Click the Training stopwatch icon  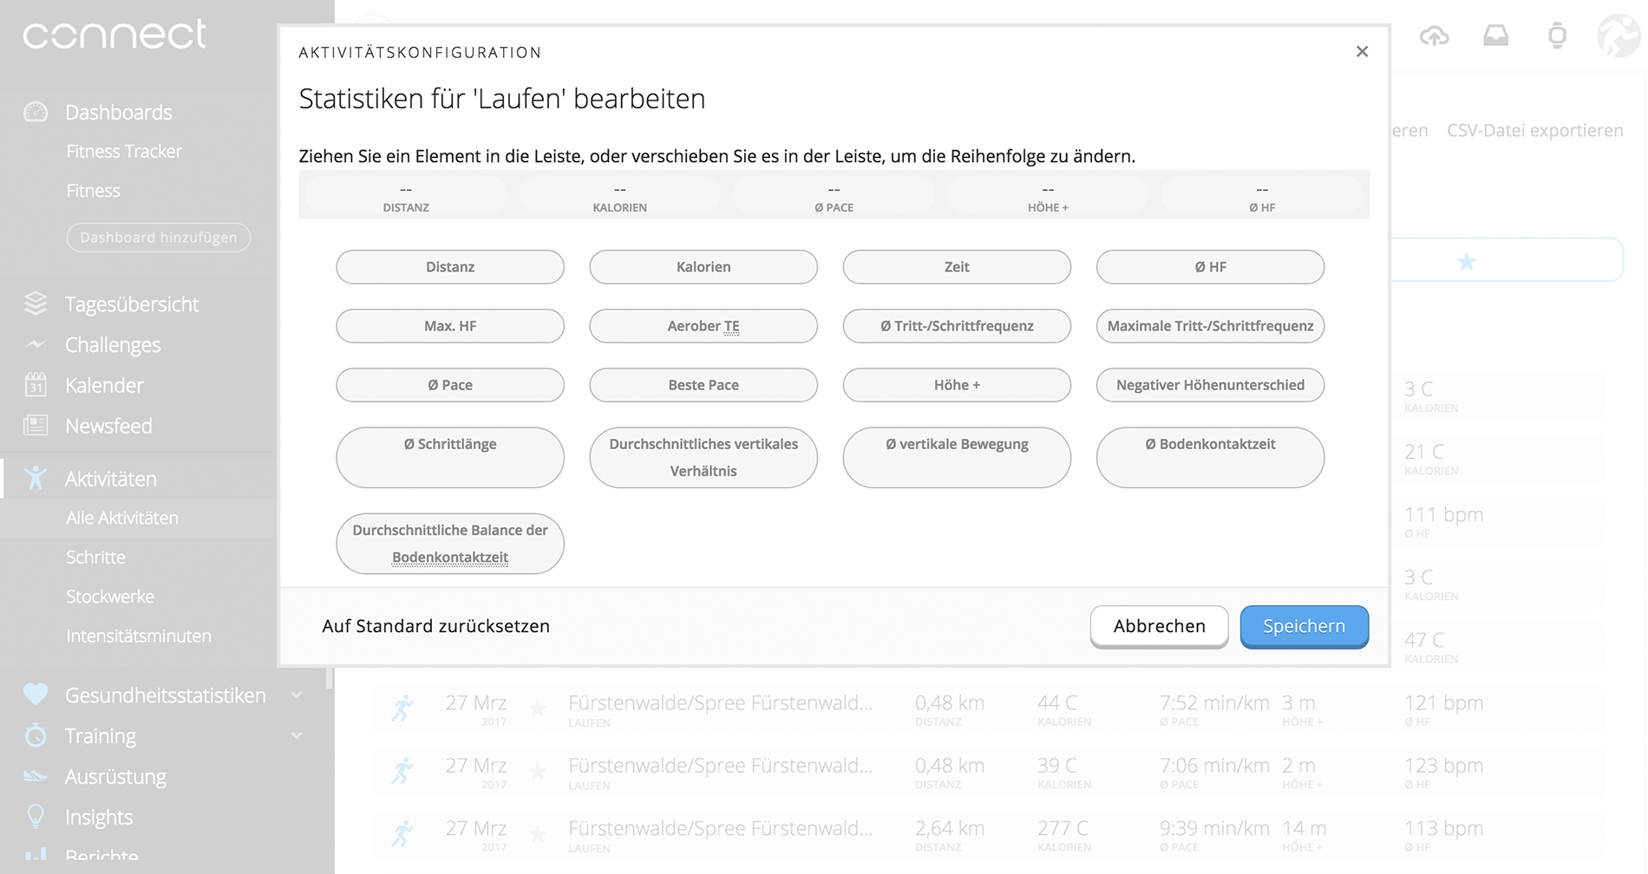pyautogui.click(x=36, y=735)
